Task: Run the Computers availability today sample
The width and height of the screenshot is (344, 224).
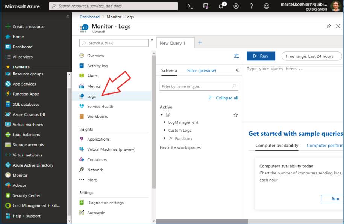Action: point(332,199)
